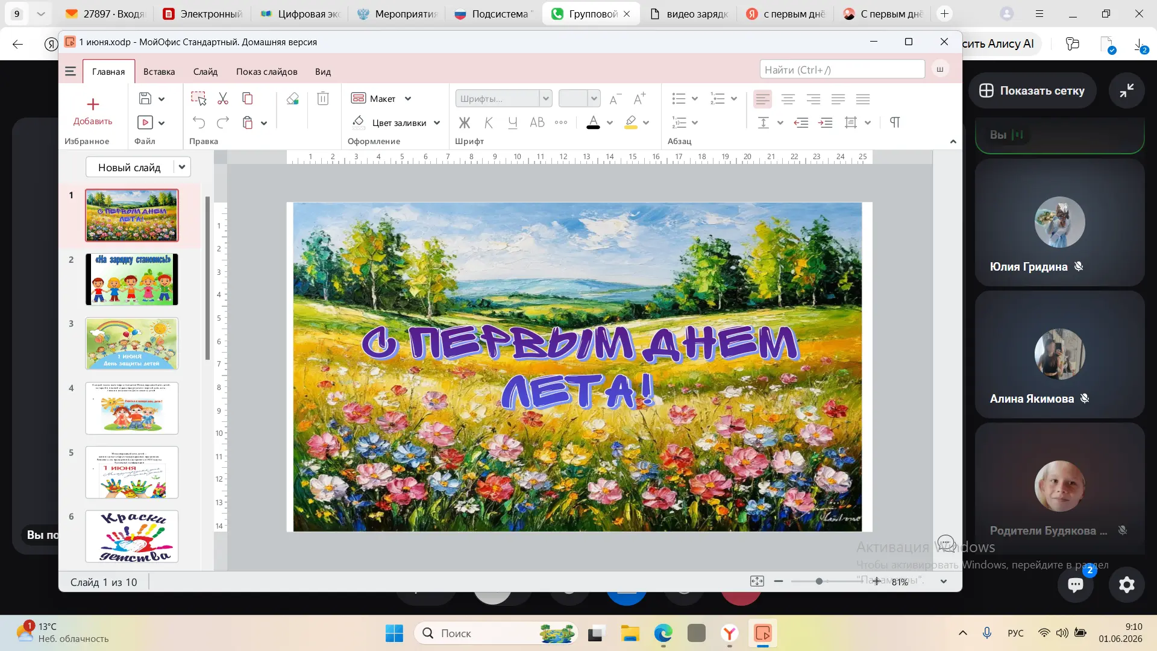Click the Новый слайд button
Image resolution: width=1157 pixels, height=651 pixels.
[x=130, y=167]
